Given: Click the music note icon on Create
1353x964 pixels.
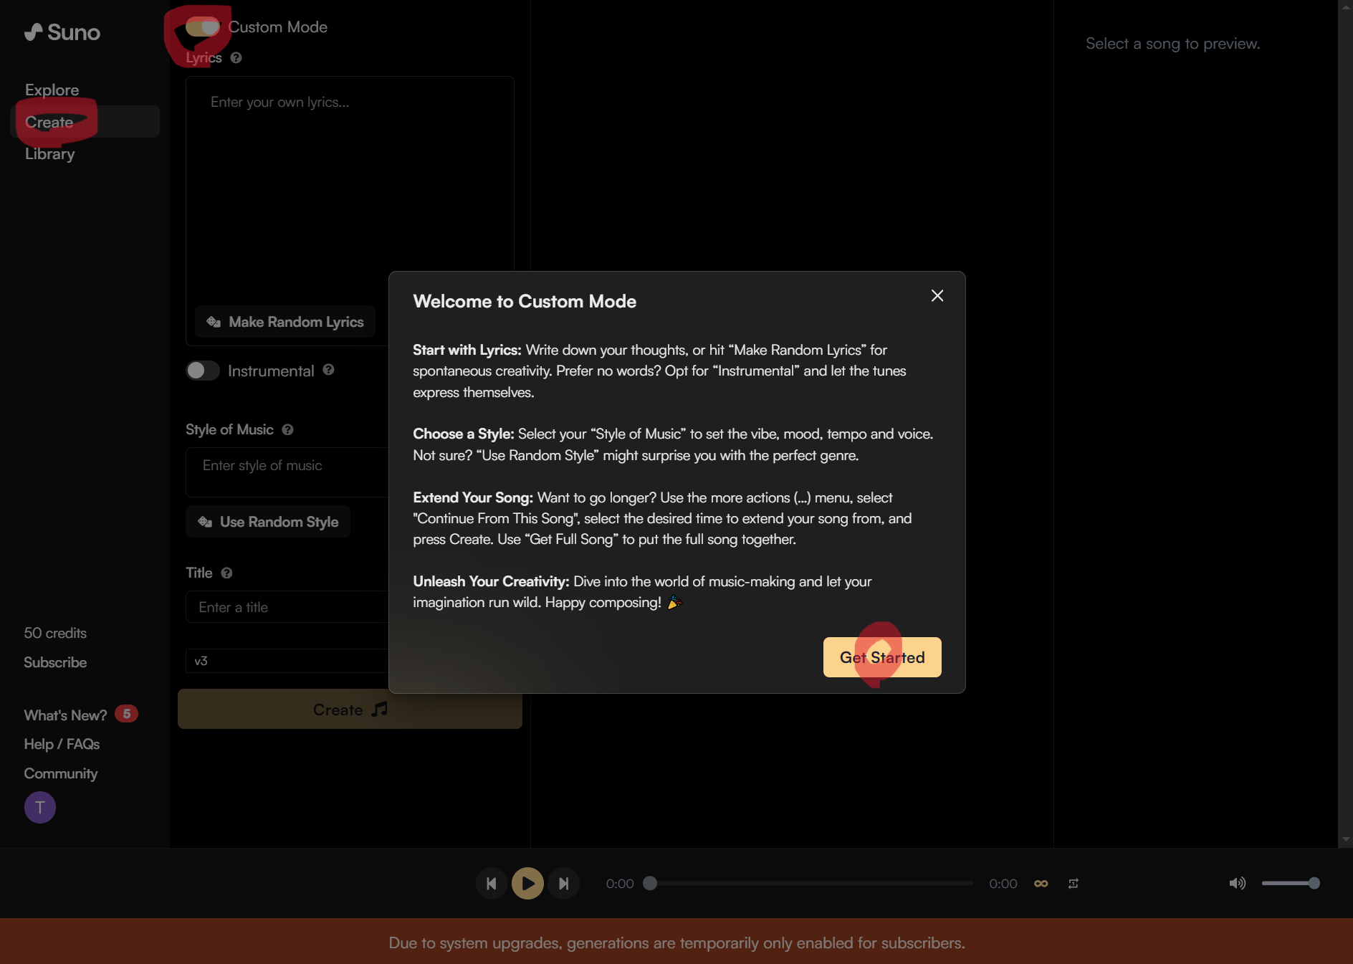Looking at the screenshot, I should coord(380,710).
